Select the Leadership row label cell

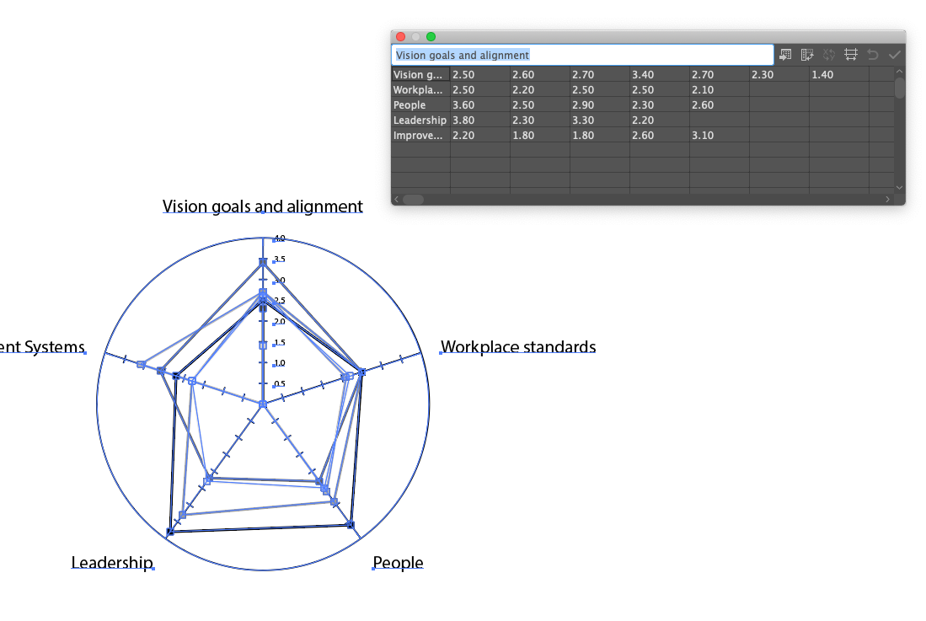tap(419, 120)
